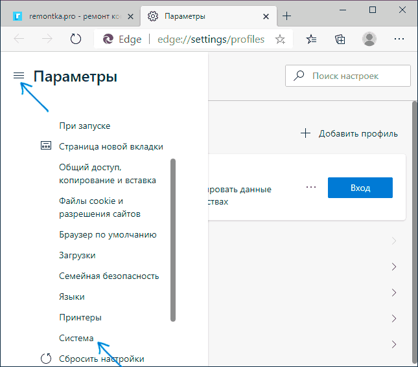Expand the fifth profile row chevron
The width and height of the screenshot is (418, 367).
(394, 344)
